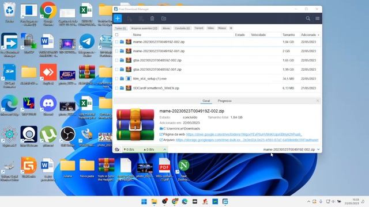Open Edge browser from taskbar
Screen dimensions: 369x207
click(184, 201)
